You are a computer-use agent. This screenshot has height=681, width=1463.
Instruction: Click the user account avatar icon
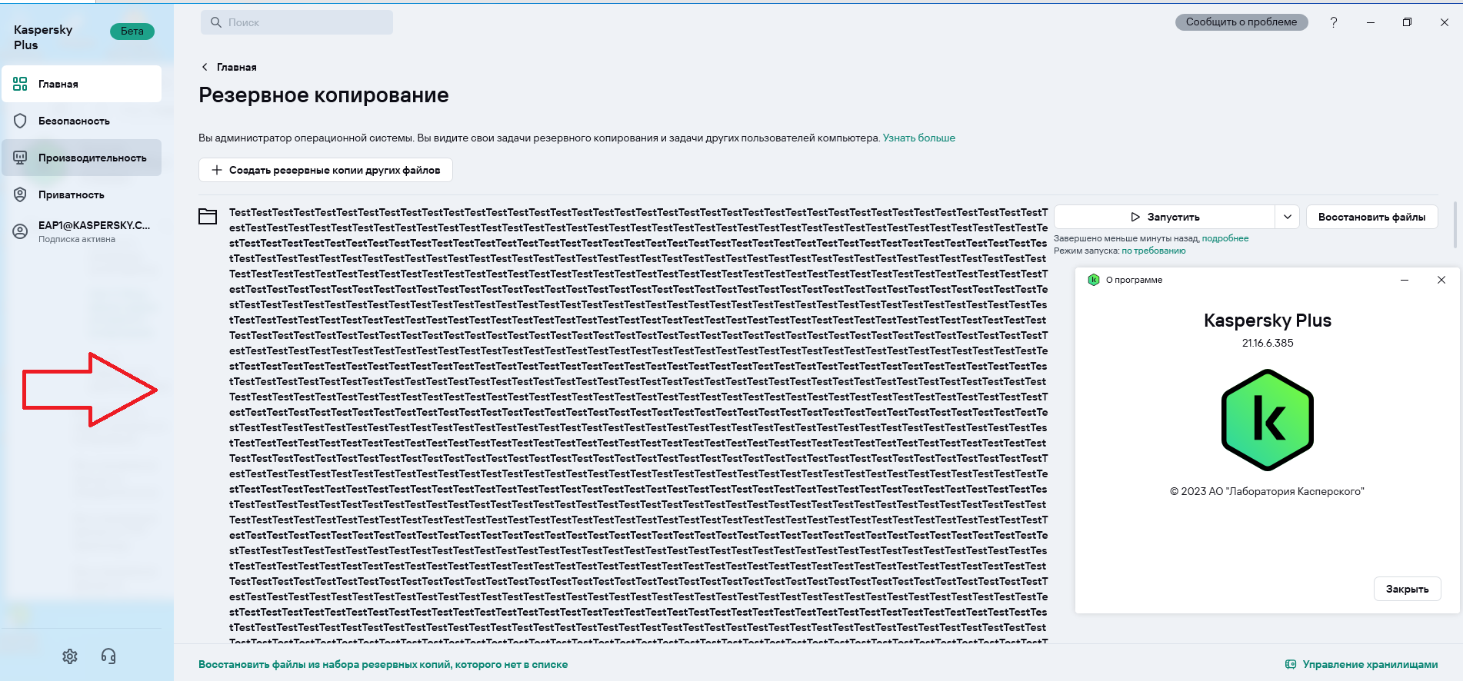pos(20,231)
